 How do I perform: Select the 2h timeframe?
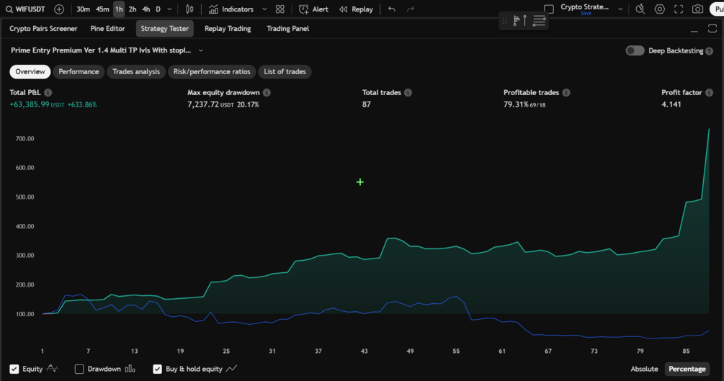pyautogui.click(x=133, y=9)
